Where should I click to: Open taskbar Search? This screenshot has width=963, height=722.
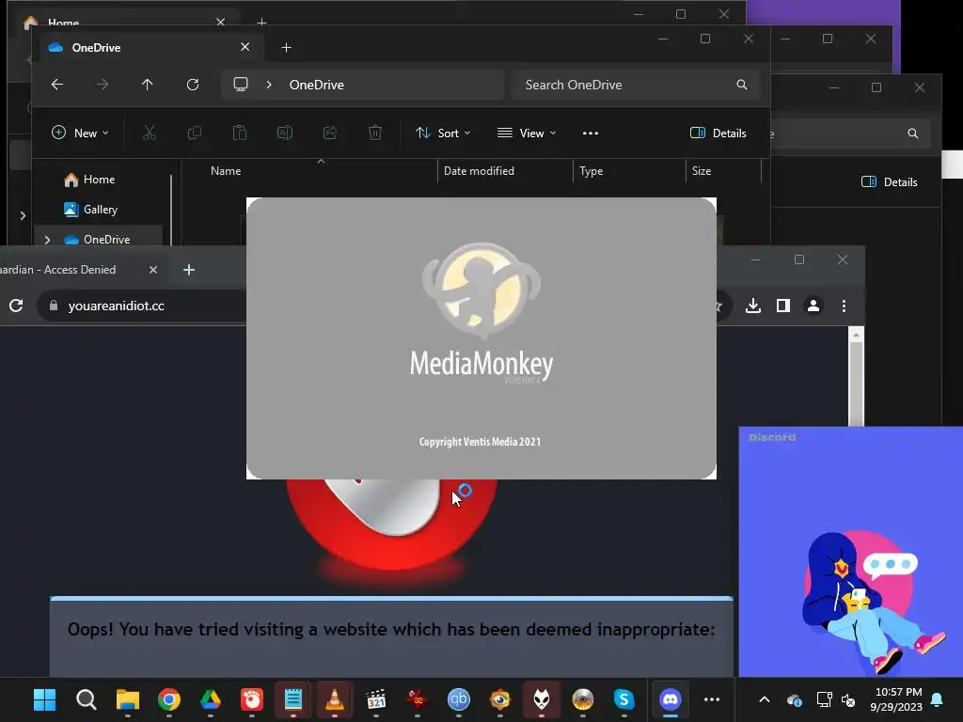pos(86,699)
